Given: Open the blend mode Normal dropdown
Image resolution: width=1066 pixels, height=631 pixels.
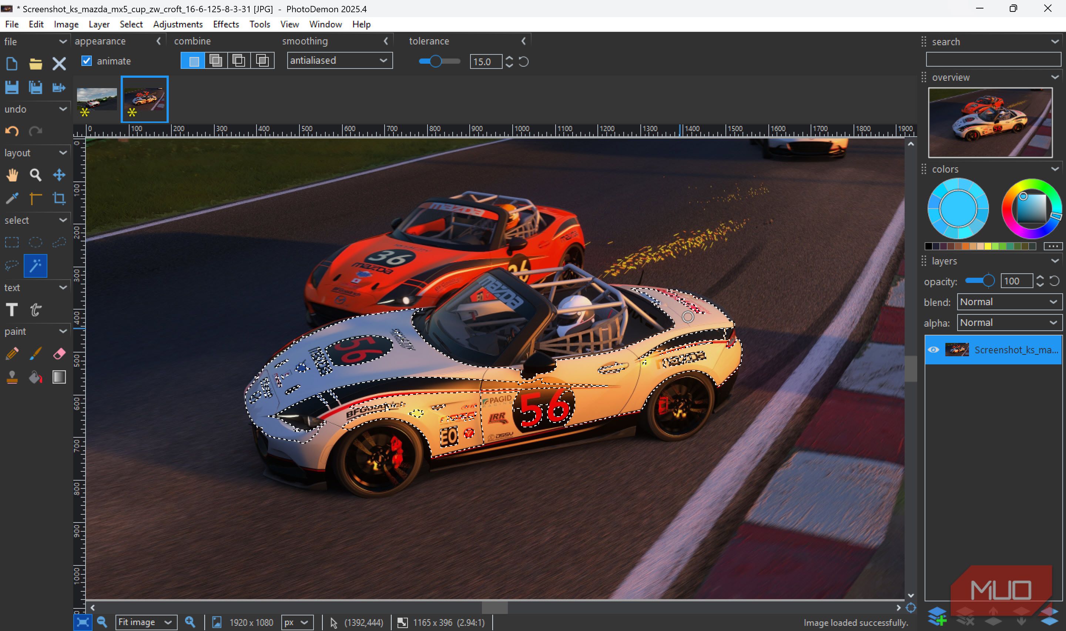Looking at the screenshot, I should (x=1009, y=302).
